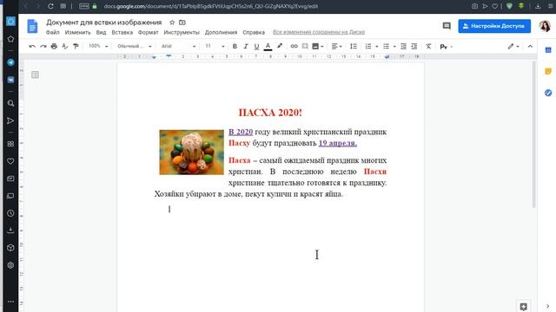Open the Формат menu
Image resolution: width=556 pixels, height=312 pixels.
pyautogui.click(x=148, y=32)
